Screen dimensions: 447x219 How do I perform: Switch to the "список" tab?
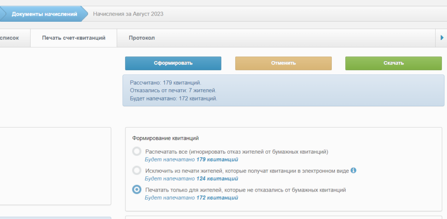pyautogui.click(x=10, y=38)
